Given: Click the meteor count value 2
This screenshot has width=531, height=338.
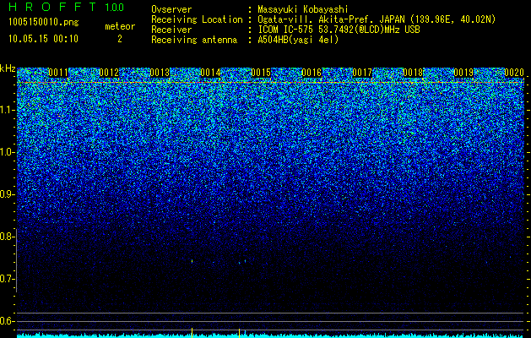Looking at the screenshot, I should click(x=120, y=39).
